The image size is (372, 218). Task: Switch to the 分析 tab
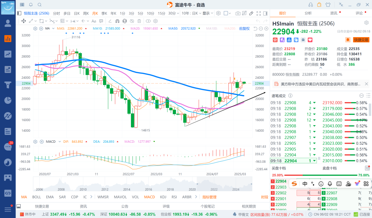click(x=308, y=13)
